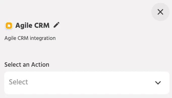The width and height of the screenshot is (172, 98).
Task: Edit the Agile CRM step name
Action: [56, 25]
